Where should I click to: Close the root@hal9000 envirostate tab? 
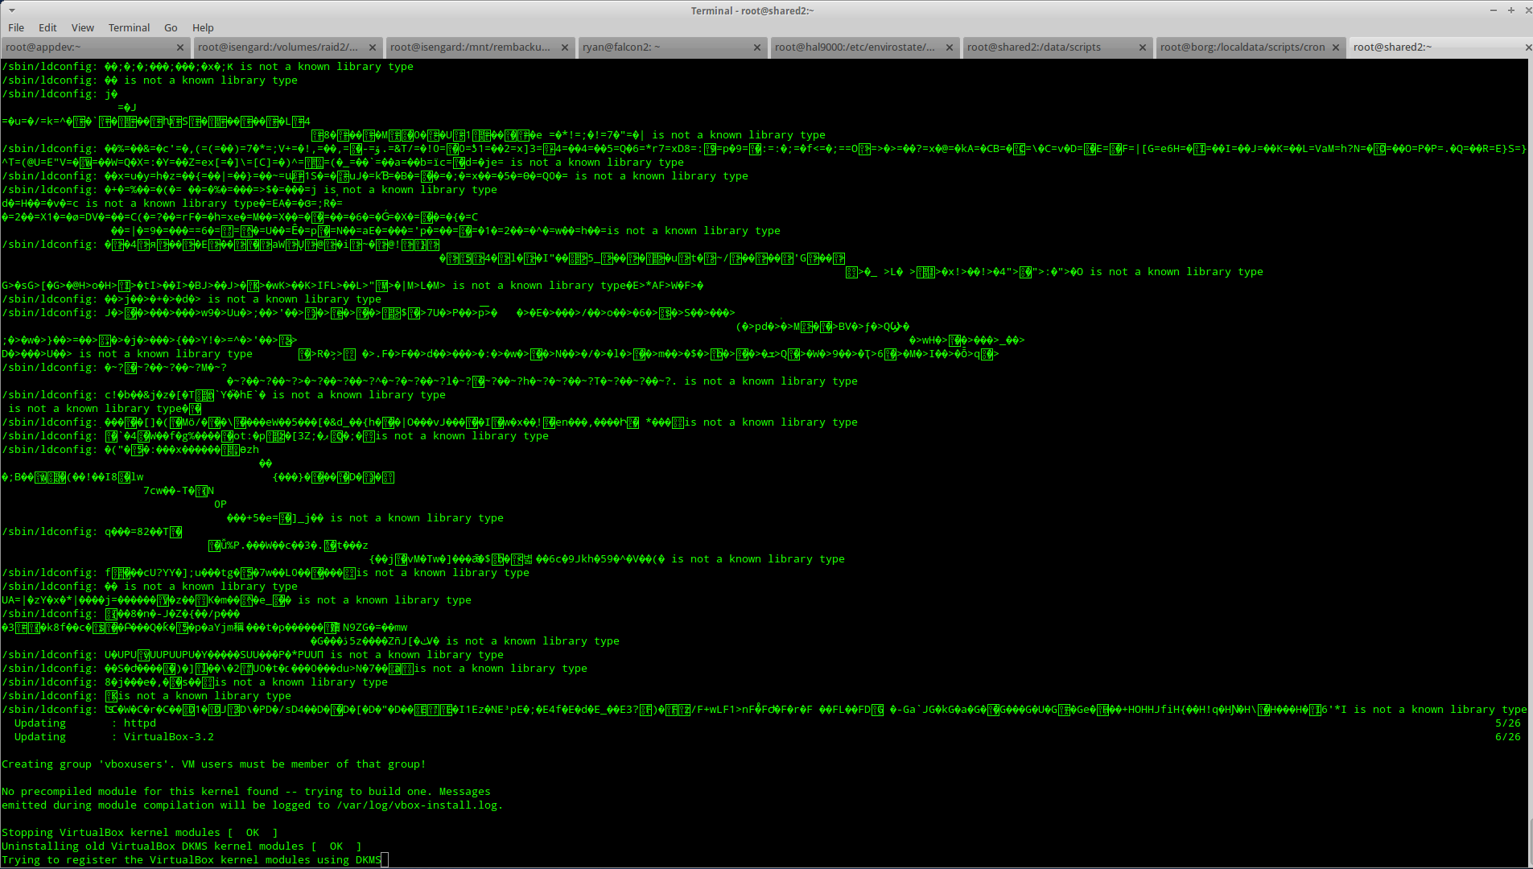pyautogui.click(x=950, y=47)
